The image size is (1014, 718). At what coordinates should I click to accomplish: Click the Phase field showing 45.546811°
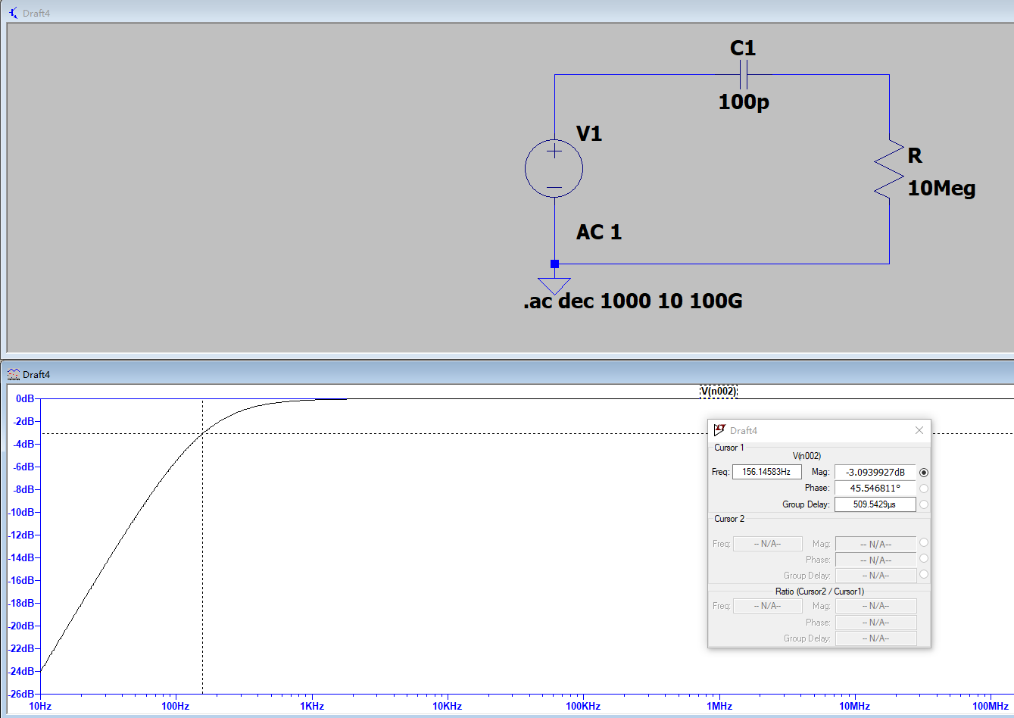point(875,489)
